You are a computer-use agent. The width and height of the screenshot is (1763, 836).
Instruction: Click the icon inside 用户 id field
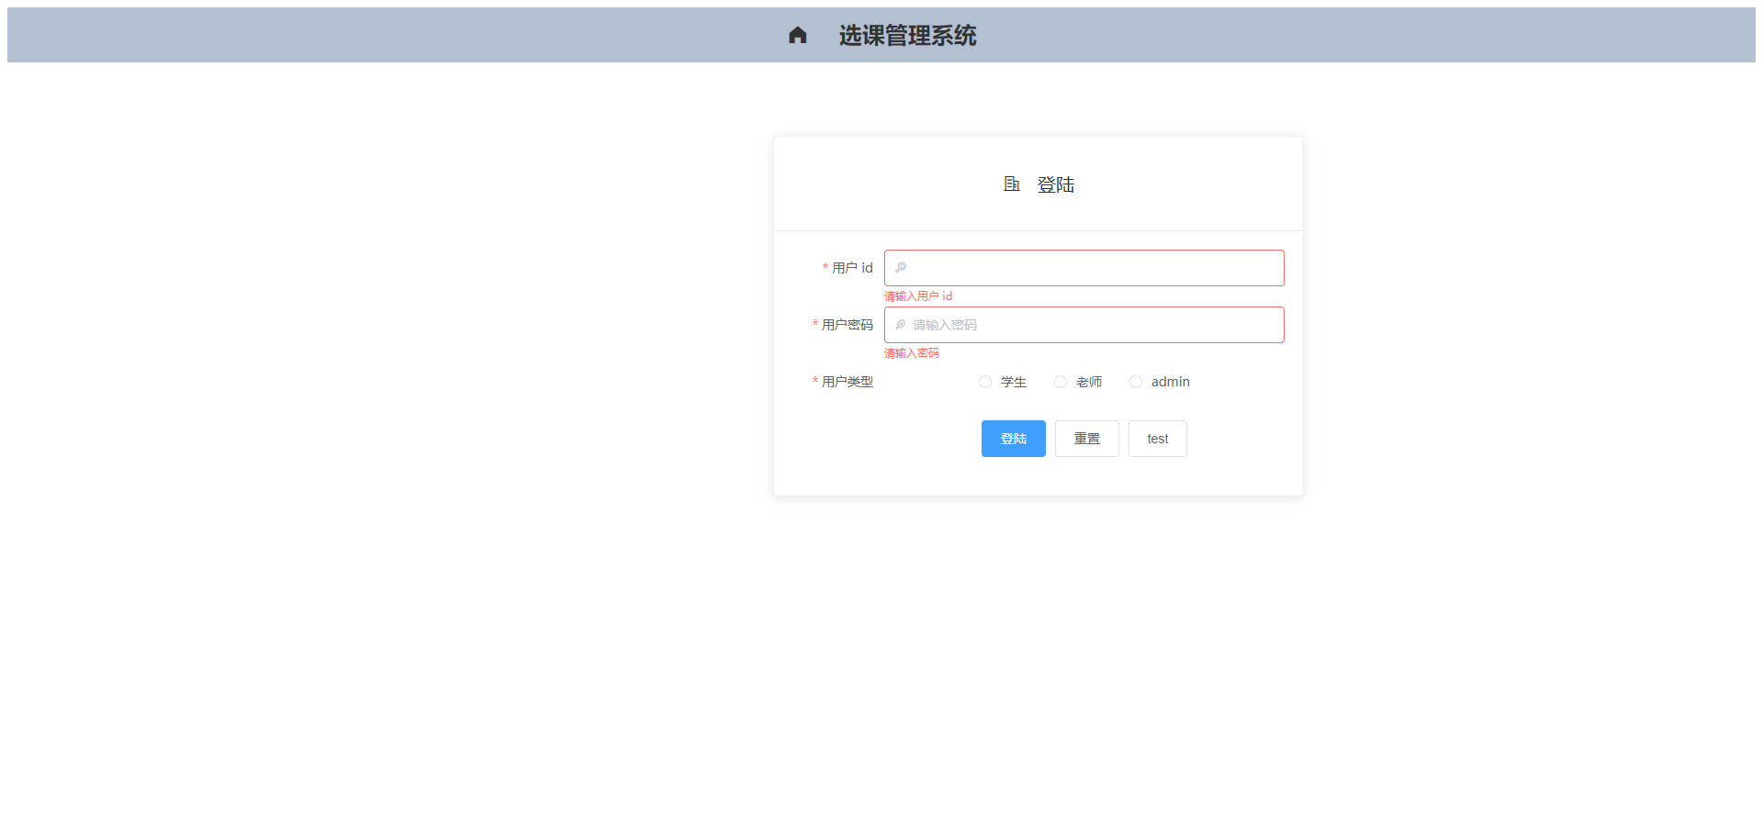901,268
